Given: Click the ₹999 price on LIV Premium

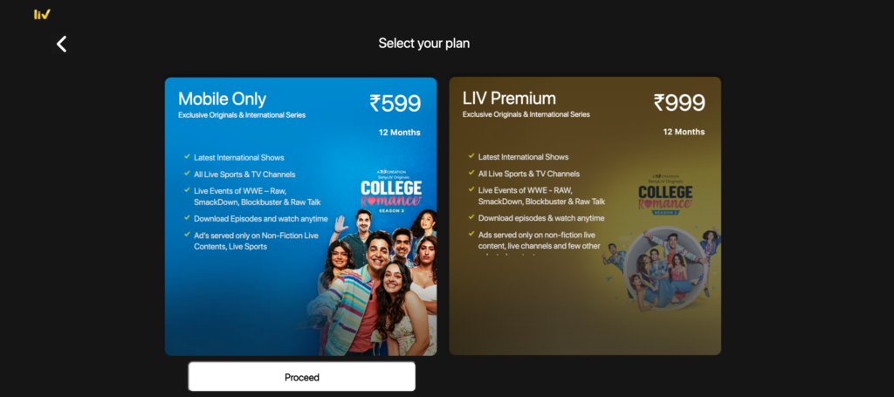Looking at the screenshot, I should [x=679, y=103].
